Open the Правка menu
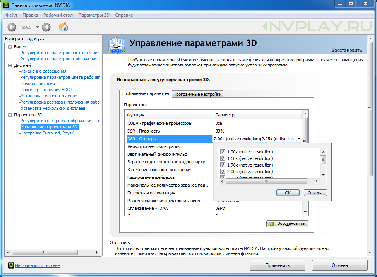Viewport: 377px width, 277px height. coord(30,15)
